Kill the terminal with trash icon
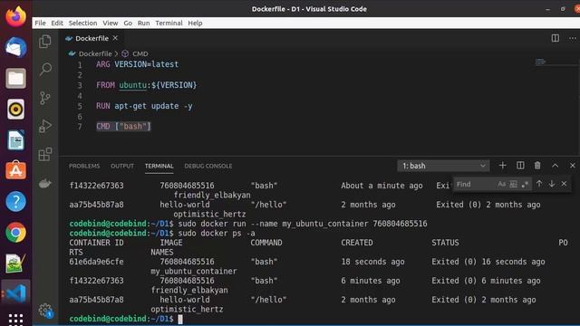Viewport: 580px width, 326px height. click(537, 166)
